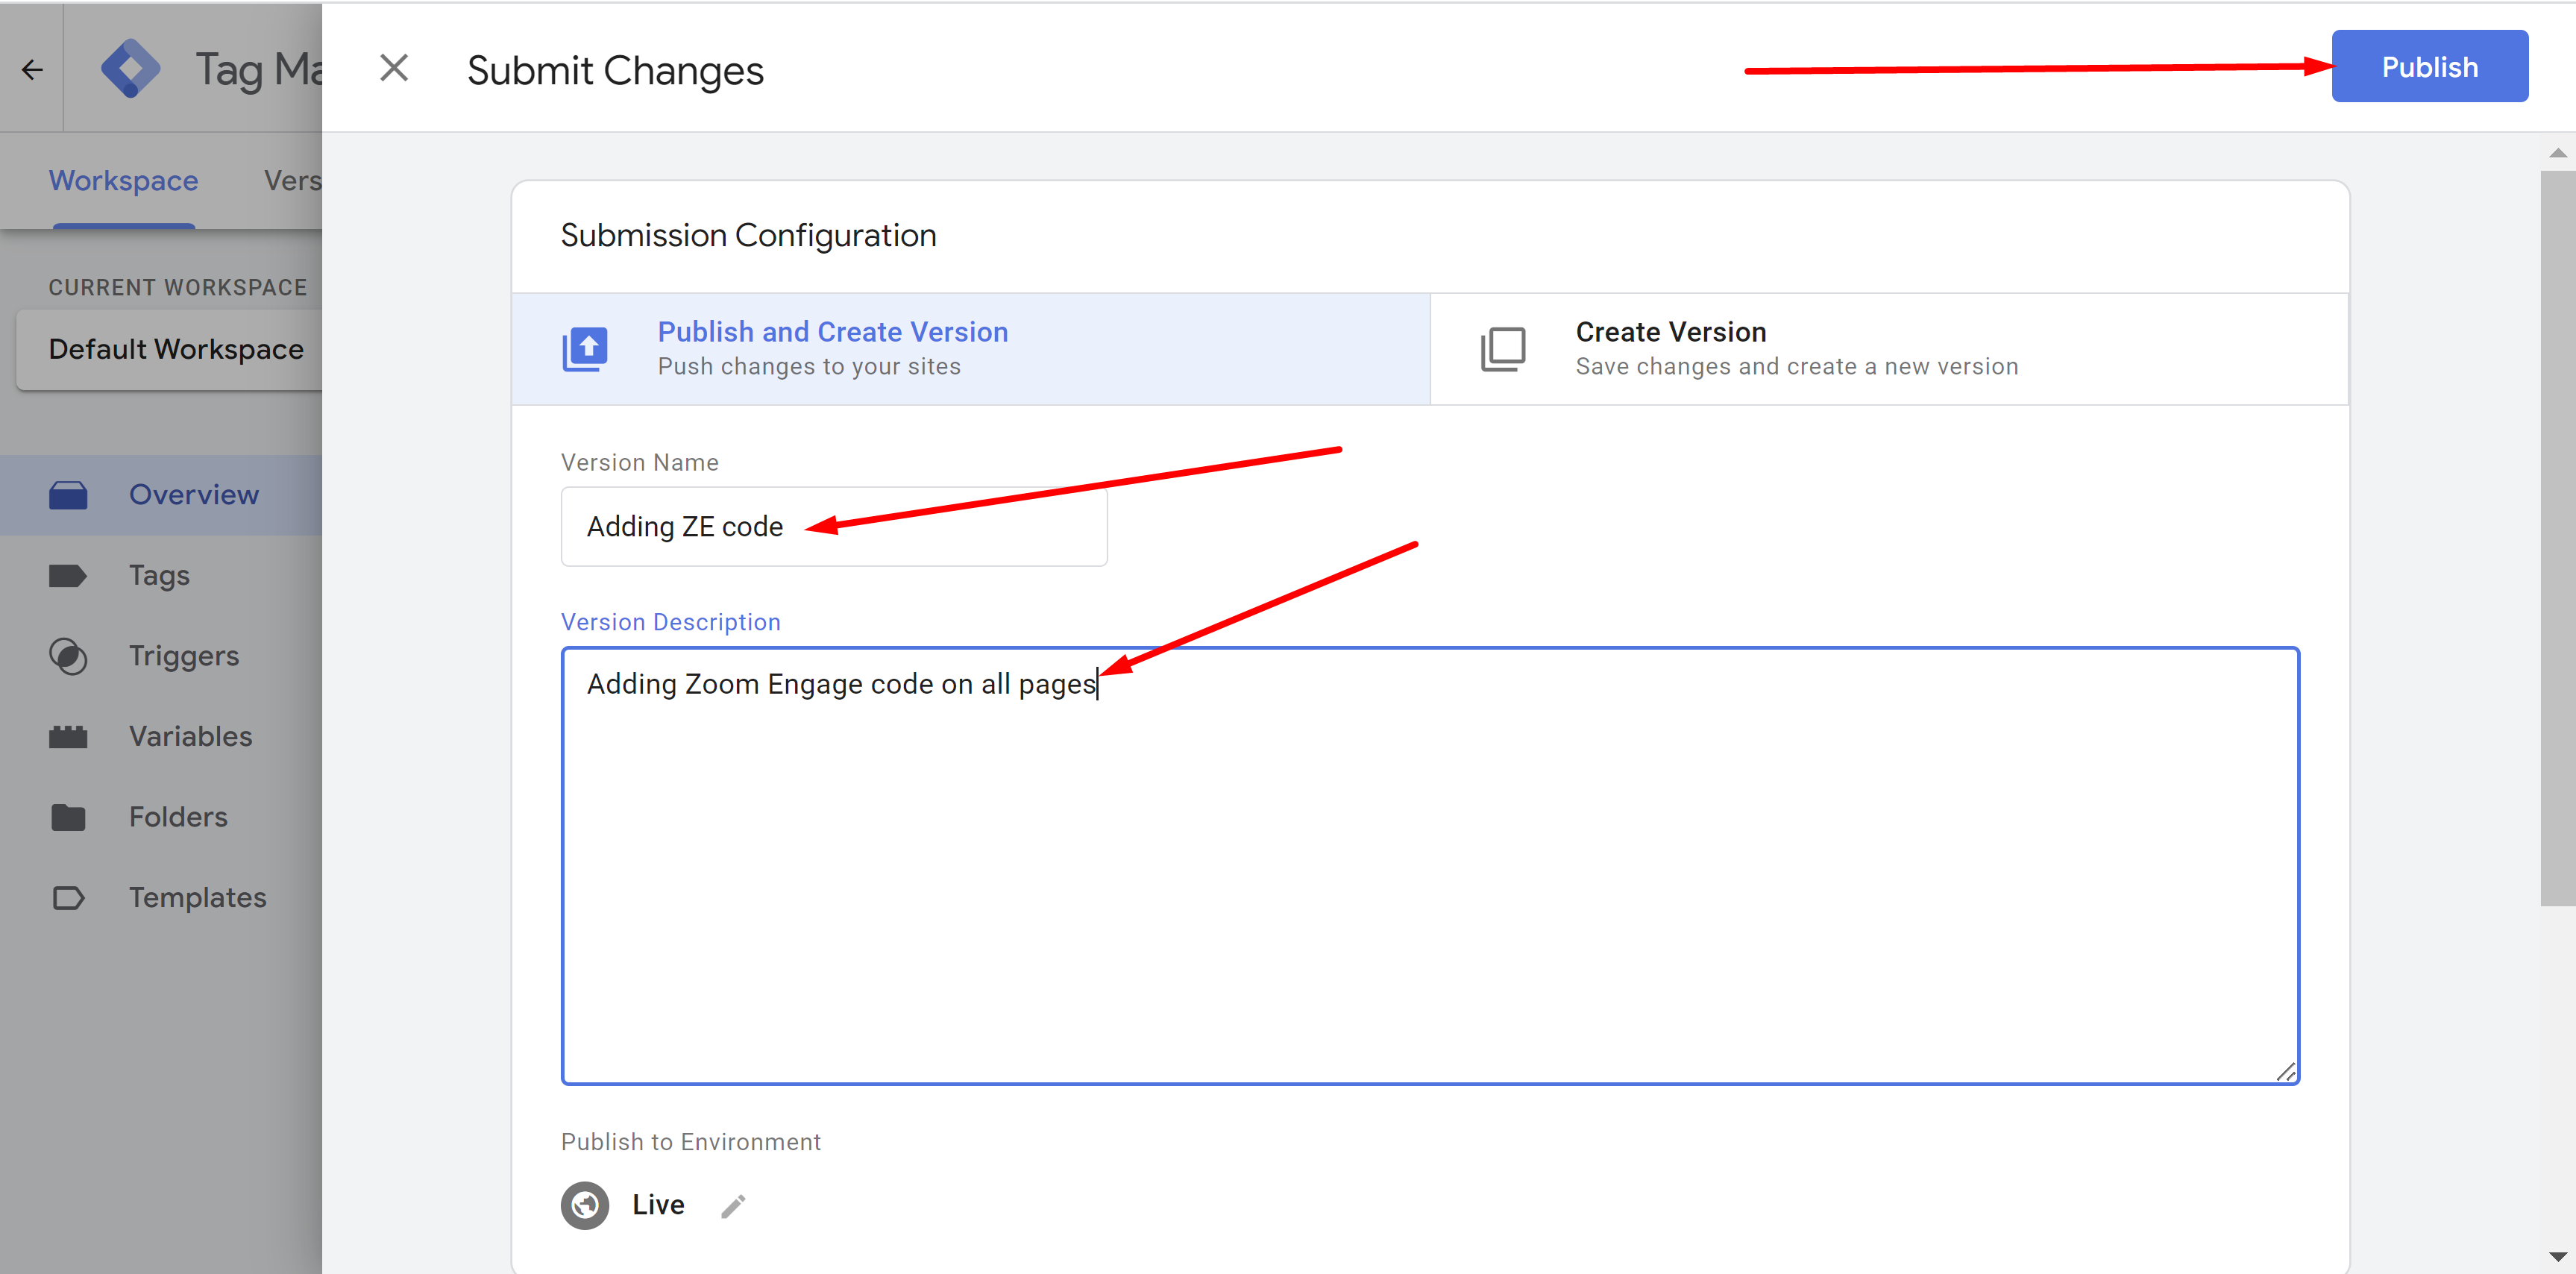Image resolution: width=2576 pixels, height=1274 pixels.
Task: Click the Variables brick icon
Action: [x=68, y=737]
